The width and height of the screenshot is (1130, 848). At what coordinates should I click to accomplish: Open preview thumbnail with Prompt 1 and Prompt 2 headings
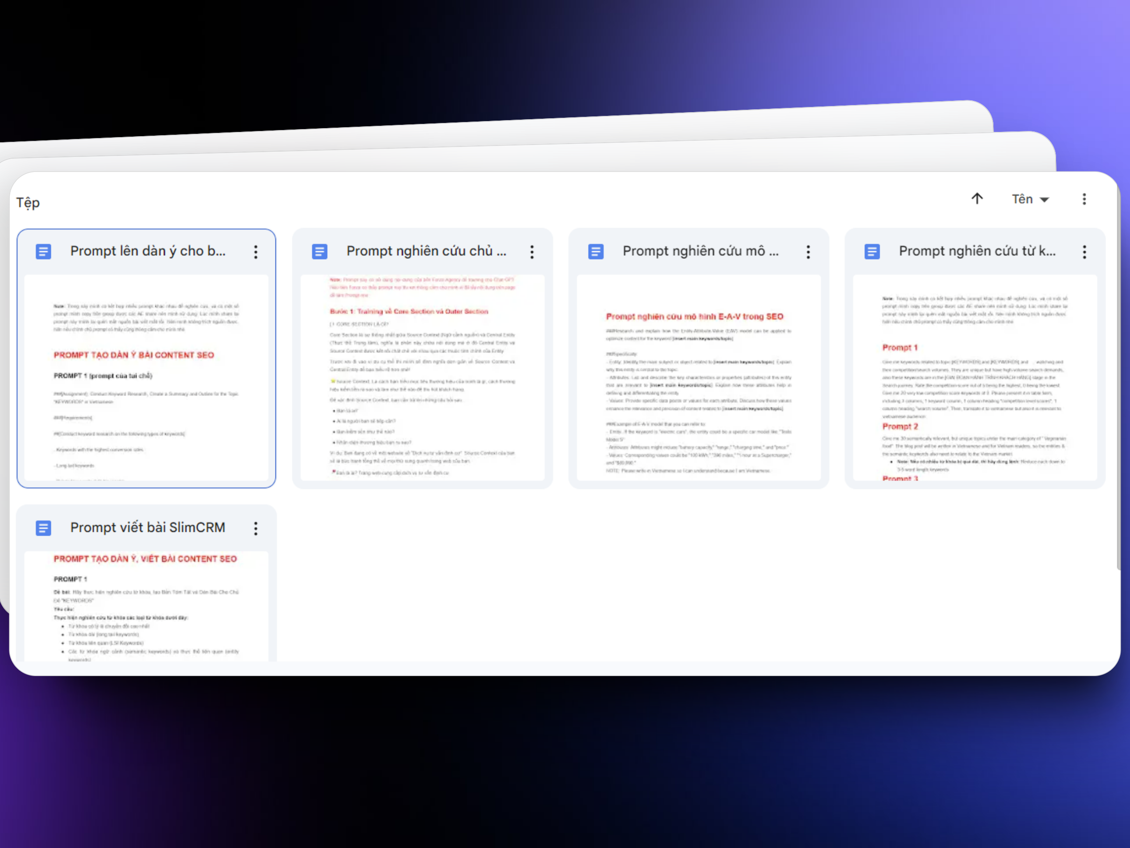click(975, 378)
